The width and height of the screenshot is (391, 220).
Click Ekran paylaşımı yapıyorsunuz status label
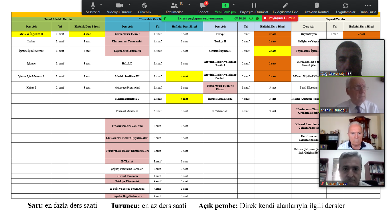point(200,18)
